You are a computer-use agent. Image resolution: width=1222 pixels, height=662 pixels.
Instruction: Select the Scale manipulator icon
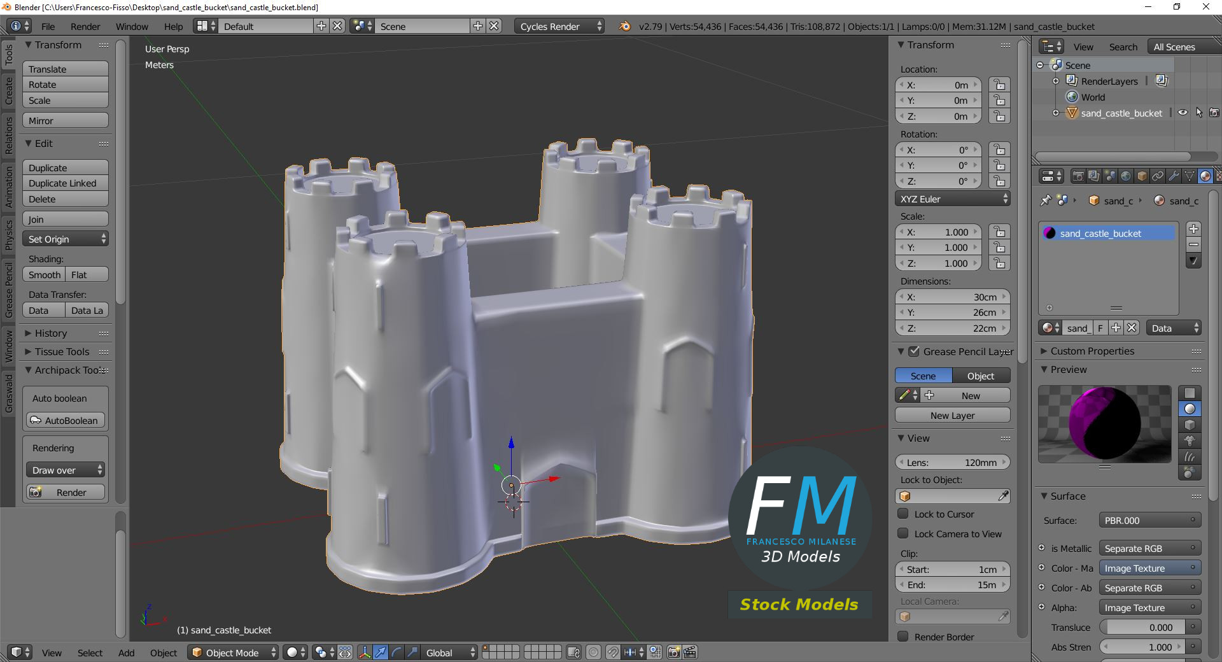click(412, 652)
